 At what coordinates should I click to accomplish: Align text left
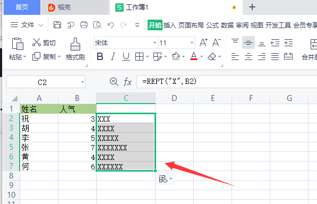pyautogui.click(x=235, y=57)
